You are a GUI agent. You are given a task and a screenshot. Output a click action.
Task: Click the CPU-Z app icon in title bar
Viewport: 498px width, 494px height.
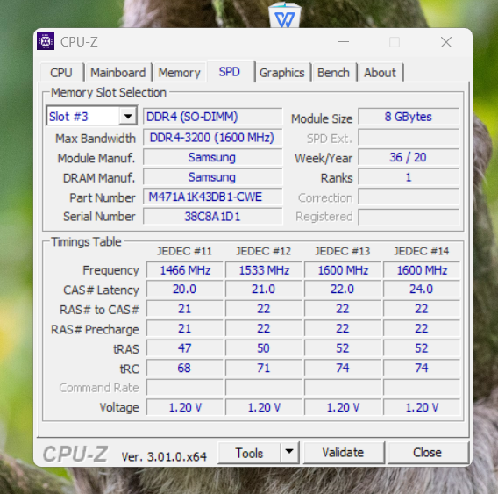[46, 41]
